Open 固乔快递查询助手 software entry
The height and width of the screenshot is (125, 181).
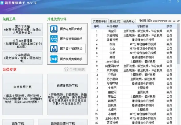click(67, 39)
